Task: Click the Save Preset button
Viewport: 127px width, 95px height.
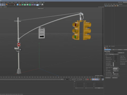Action: pos(115,78)
